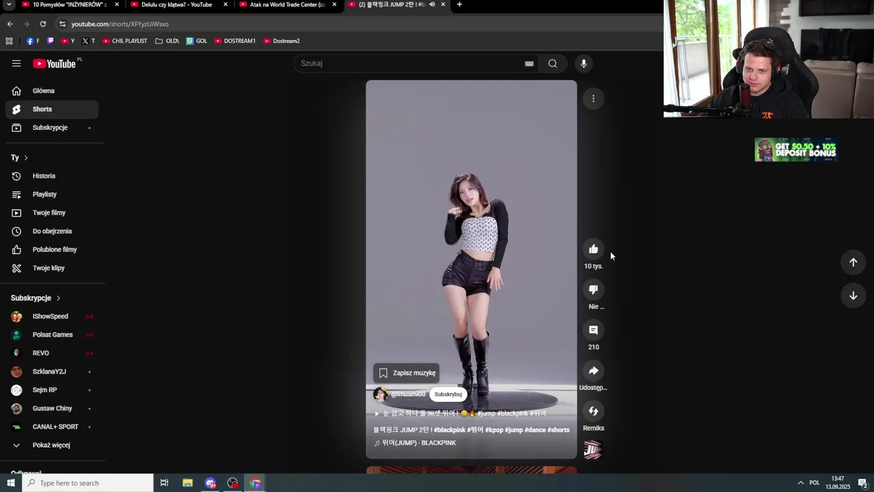The image size is (874, 492).
Task: Start voice search with the microphone
Action: tap(583, 64)
